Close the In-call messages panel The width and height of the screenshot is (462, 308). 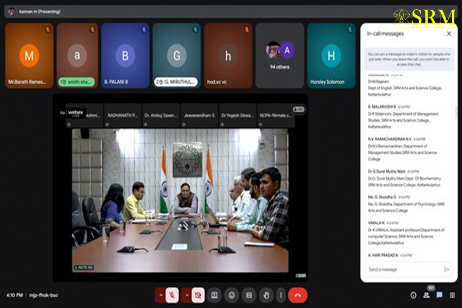coord(449,34)
